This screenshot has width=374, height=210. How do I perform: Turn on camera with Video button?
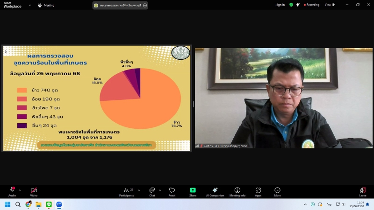34,190
